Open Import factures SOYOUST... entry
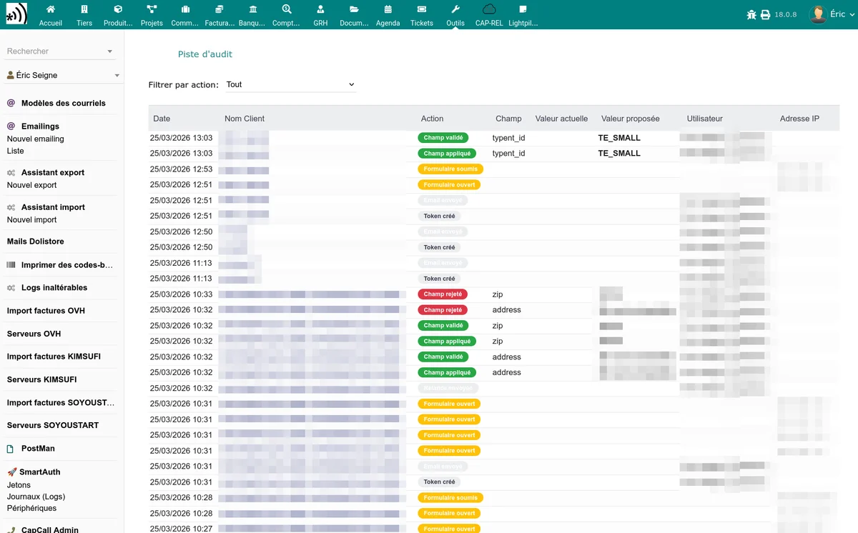The width and height of the screenshot is (858, 533). point(61,402)
